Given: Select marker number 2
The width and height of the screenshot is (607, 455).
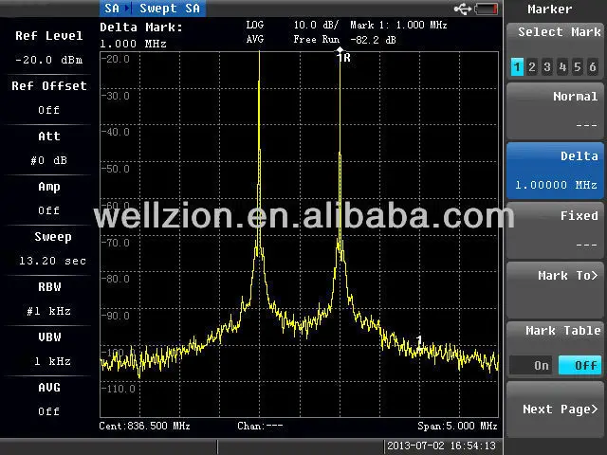Looking at the screenshot, I should click(x=532, y=67).
